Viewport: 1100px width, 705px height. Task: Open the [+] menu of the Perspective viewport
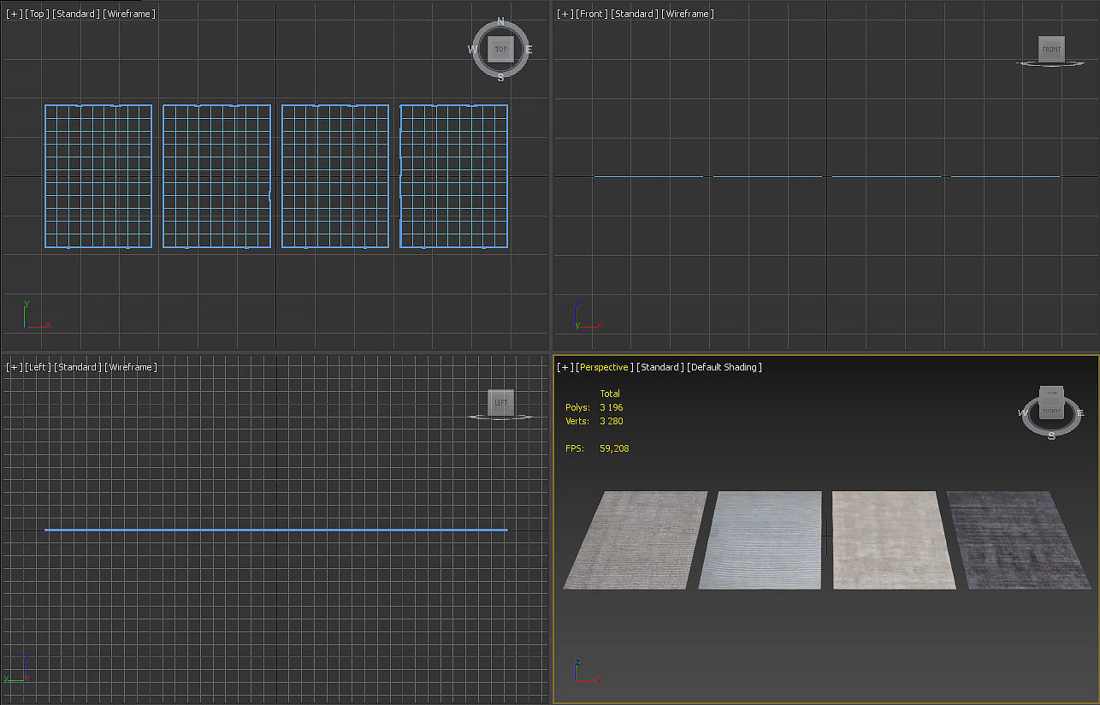coord(565,367)
